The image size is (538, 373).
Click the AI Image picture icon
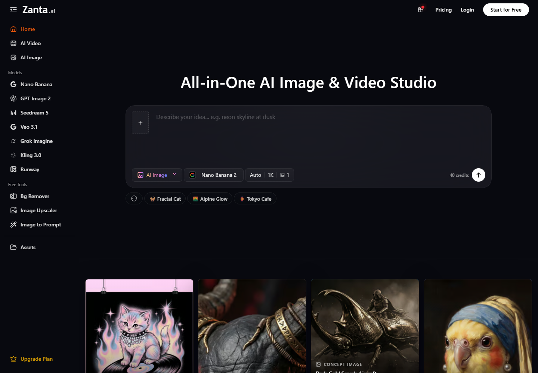[x=13, y=57]
